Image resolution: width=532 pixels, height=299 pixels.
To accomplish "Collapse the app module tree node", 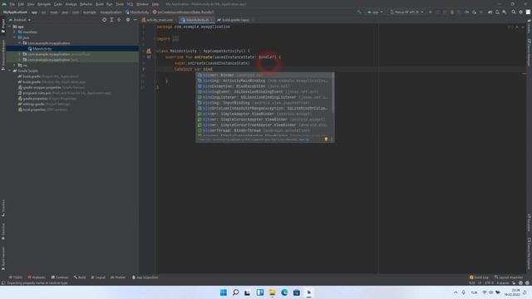I will 10,27.
